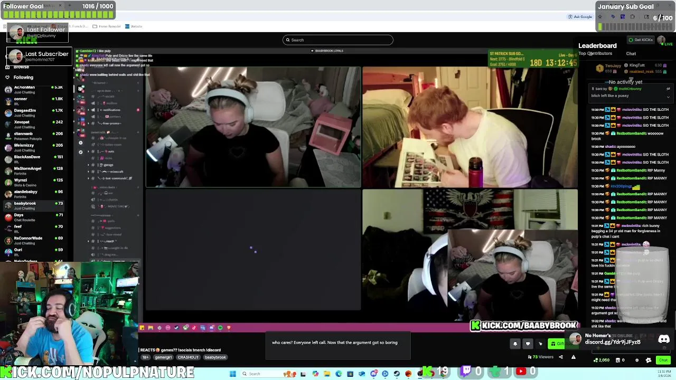Viewport: 676px width, 380px height.
Task: Open the user profile avatar menu
Action: tap(661, 40)
